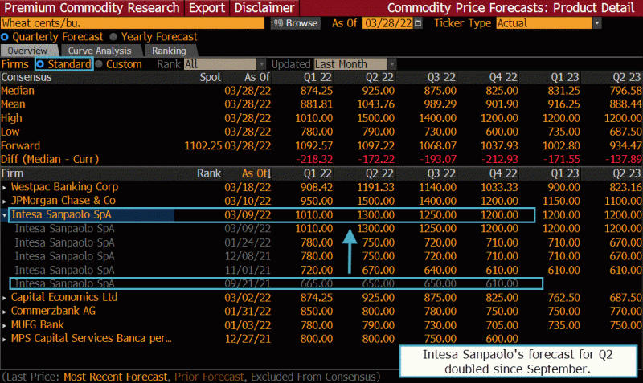This screenshot has width=643, height=383.
Task: Choose the Custom firms radio option
Action: point(100,64)
